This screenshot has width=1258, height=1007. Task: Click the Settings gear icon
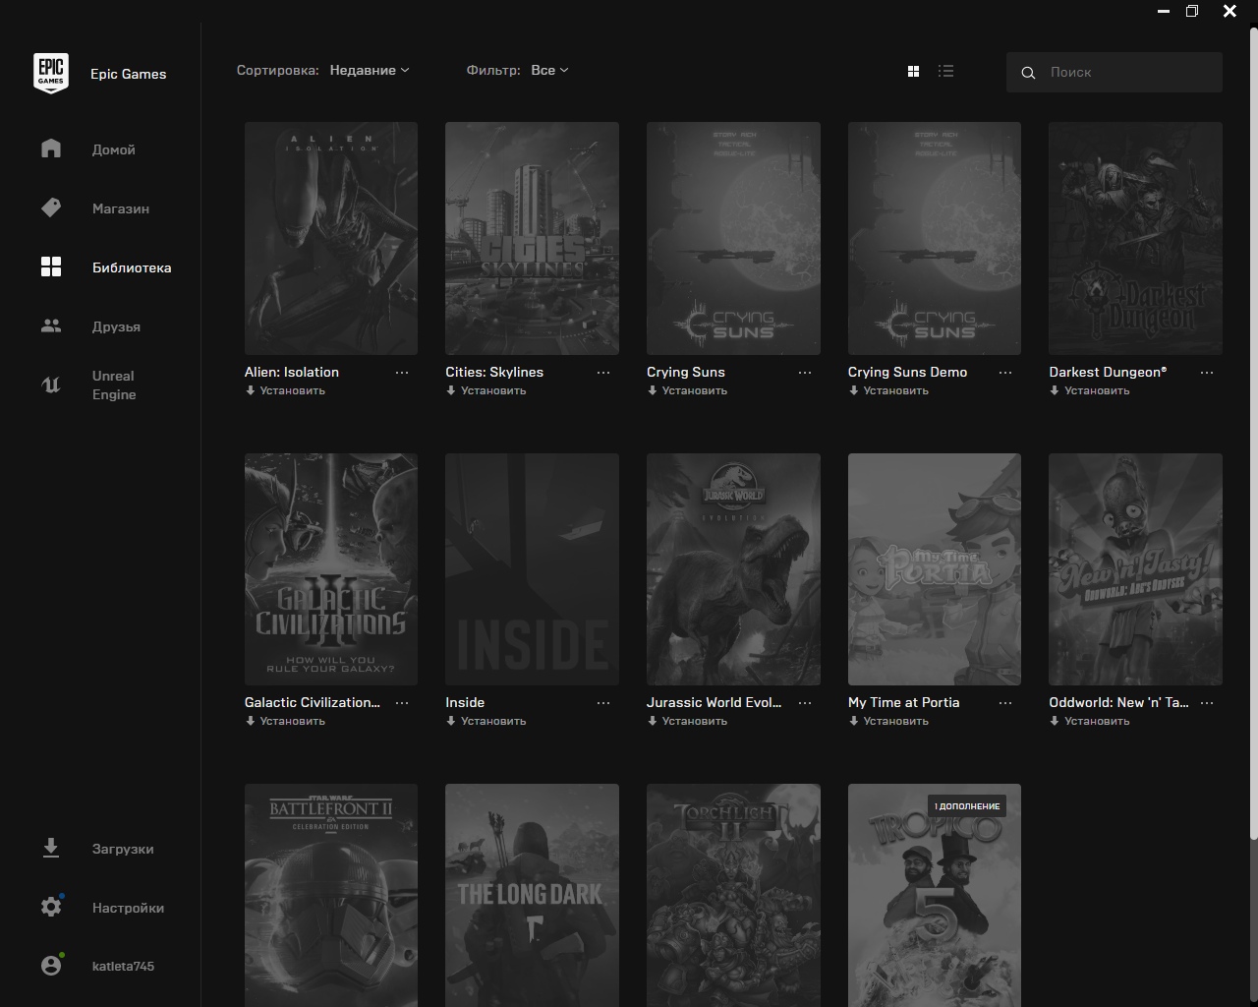(51, 907)
